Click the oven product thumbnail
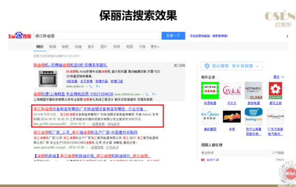The image size is (296, 187). [48, 78]
